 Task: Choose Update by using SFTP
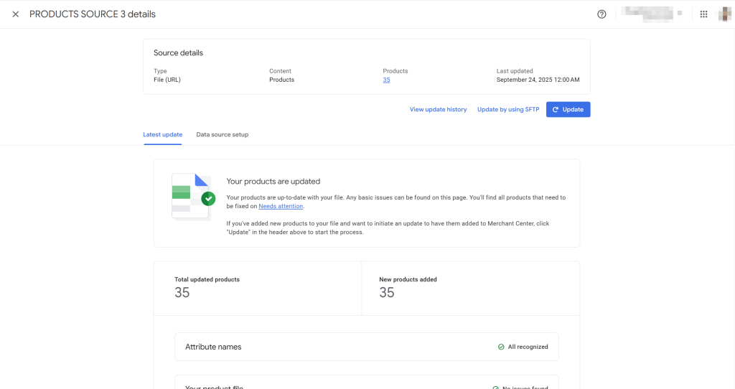507,110
